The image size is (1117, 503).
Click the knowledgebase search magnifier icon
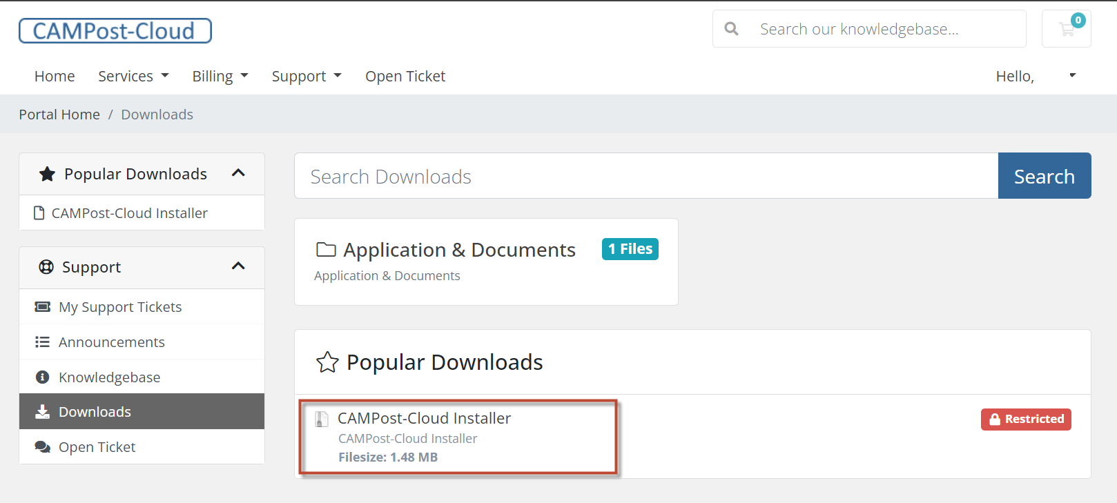coord(731,29)
